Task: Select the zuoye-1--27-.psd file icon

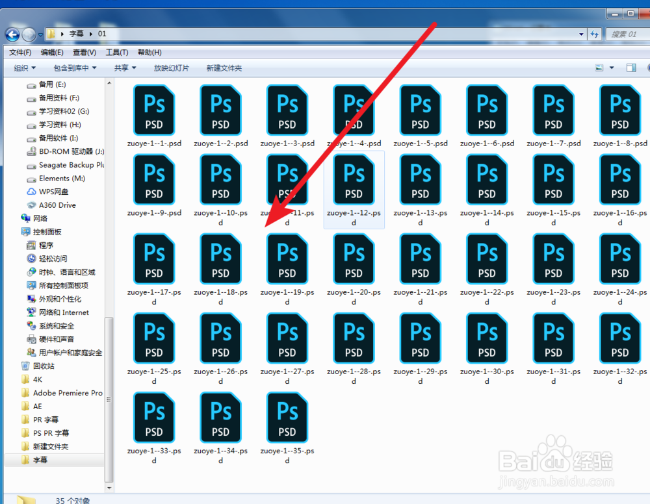Action: pos(287,338)
